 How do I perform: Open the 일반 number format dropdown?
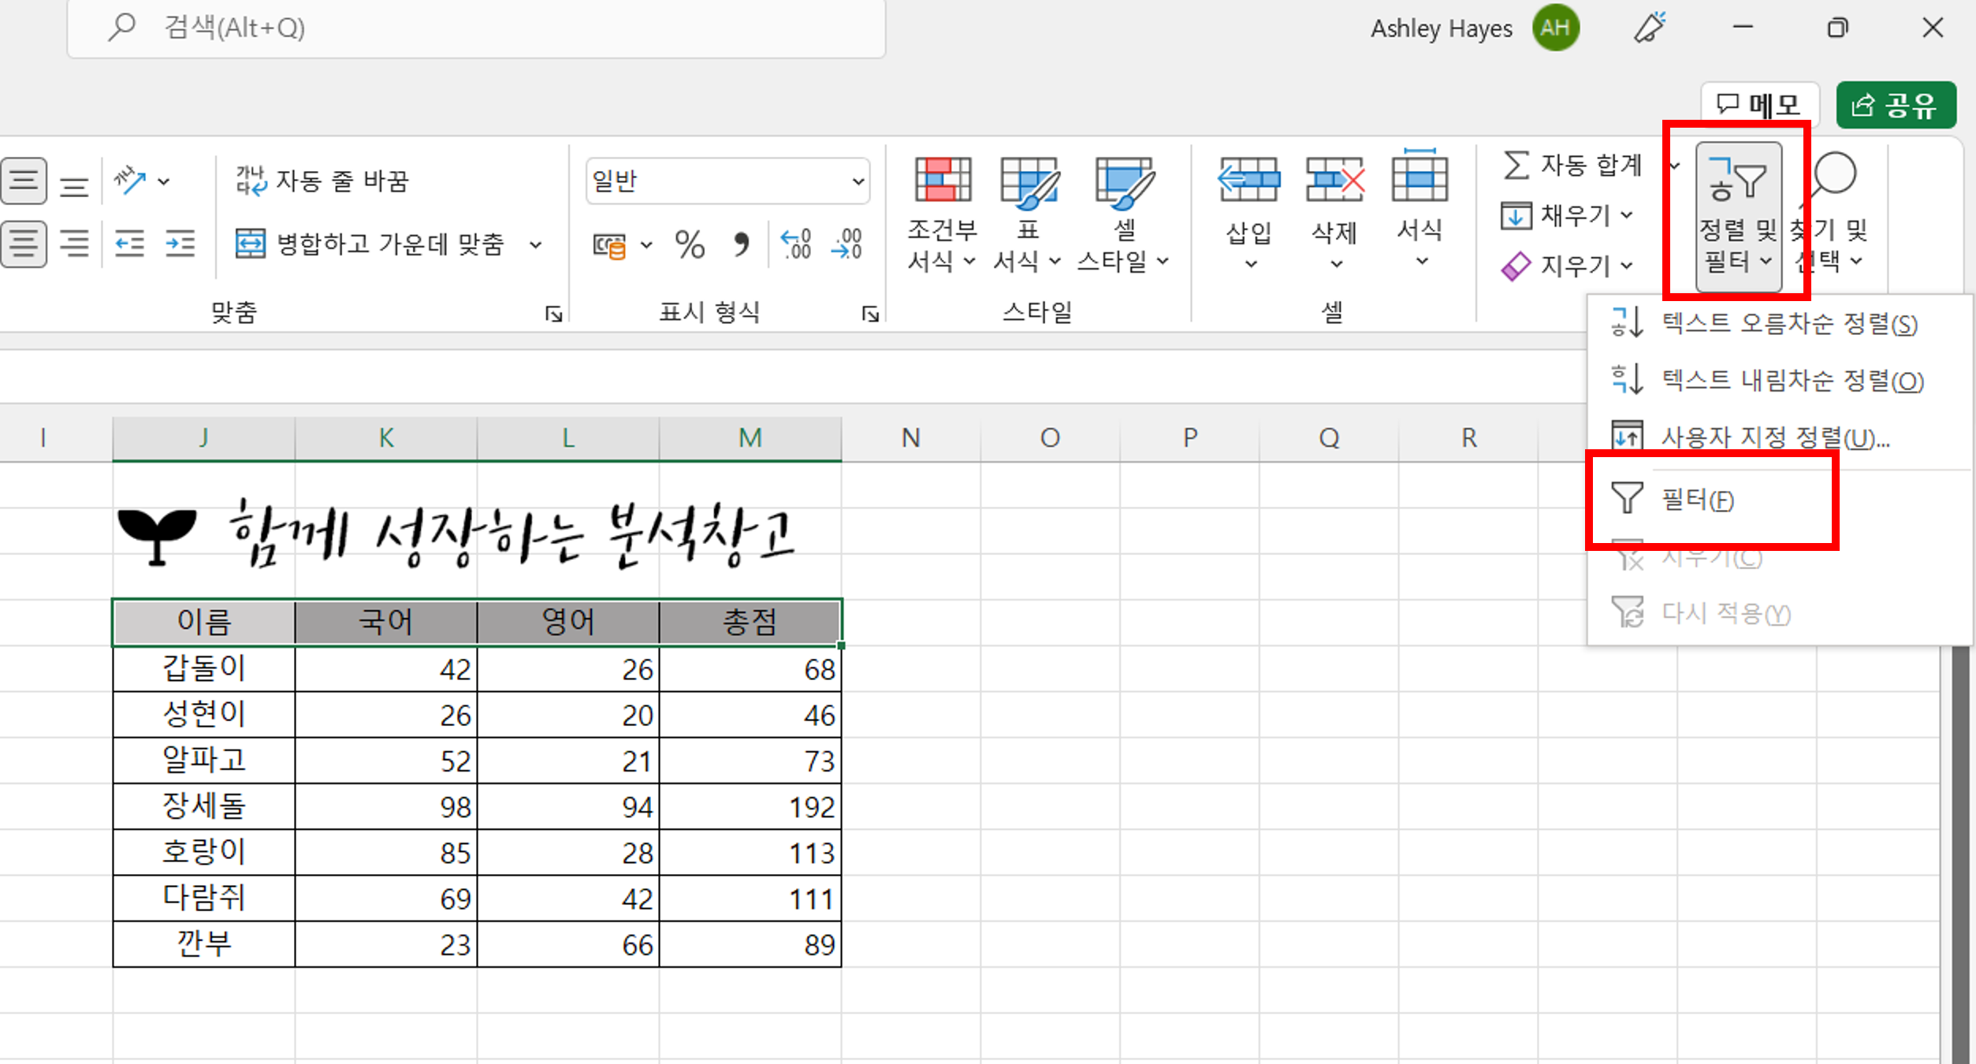point(858,181)
